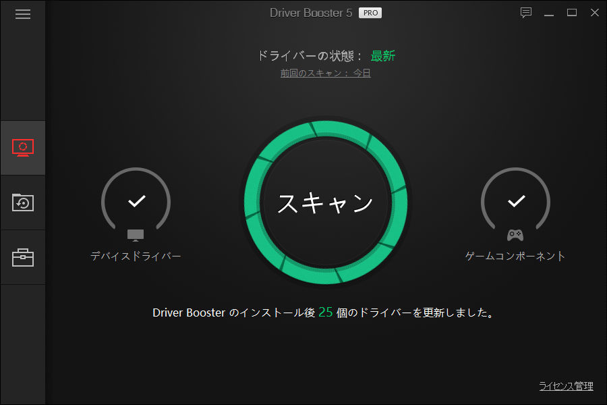Open the 前回のスキャン: 今日 link

pos(326,73)
